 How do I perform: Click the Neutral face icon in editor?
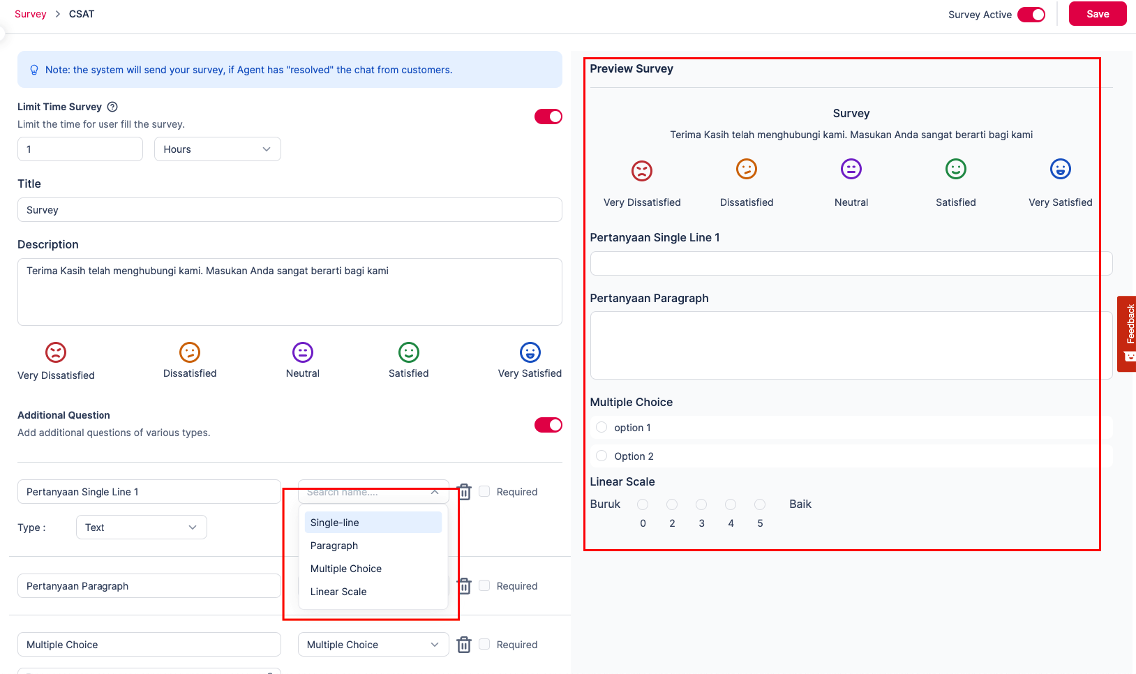pos(303,352)
